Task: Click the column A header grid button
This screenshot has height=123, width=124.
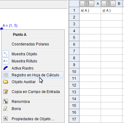Action: (x=87, y=3)
